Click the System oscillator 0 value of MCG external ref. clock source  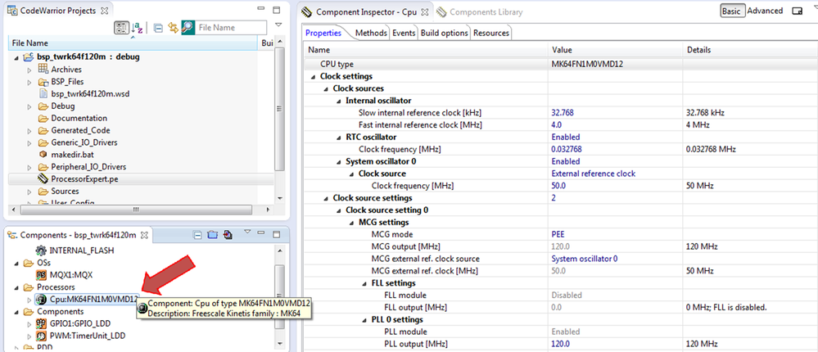coord(585,259)
